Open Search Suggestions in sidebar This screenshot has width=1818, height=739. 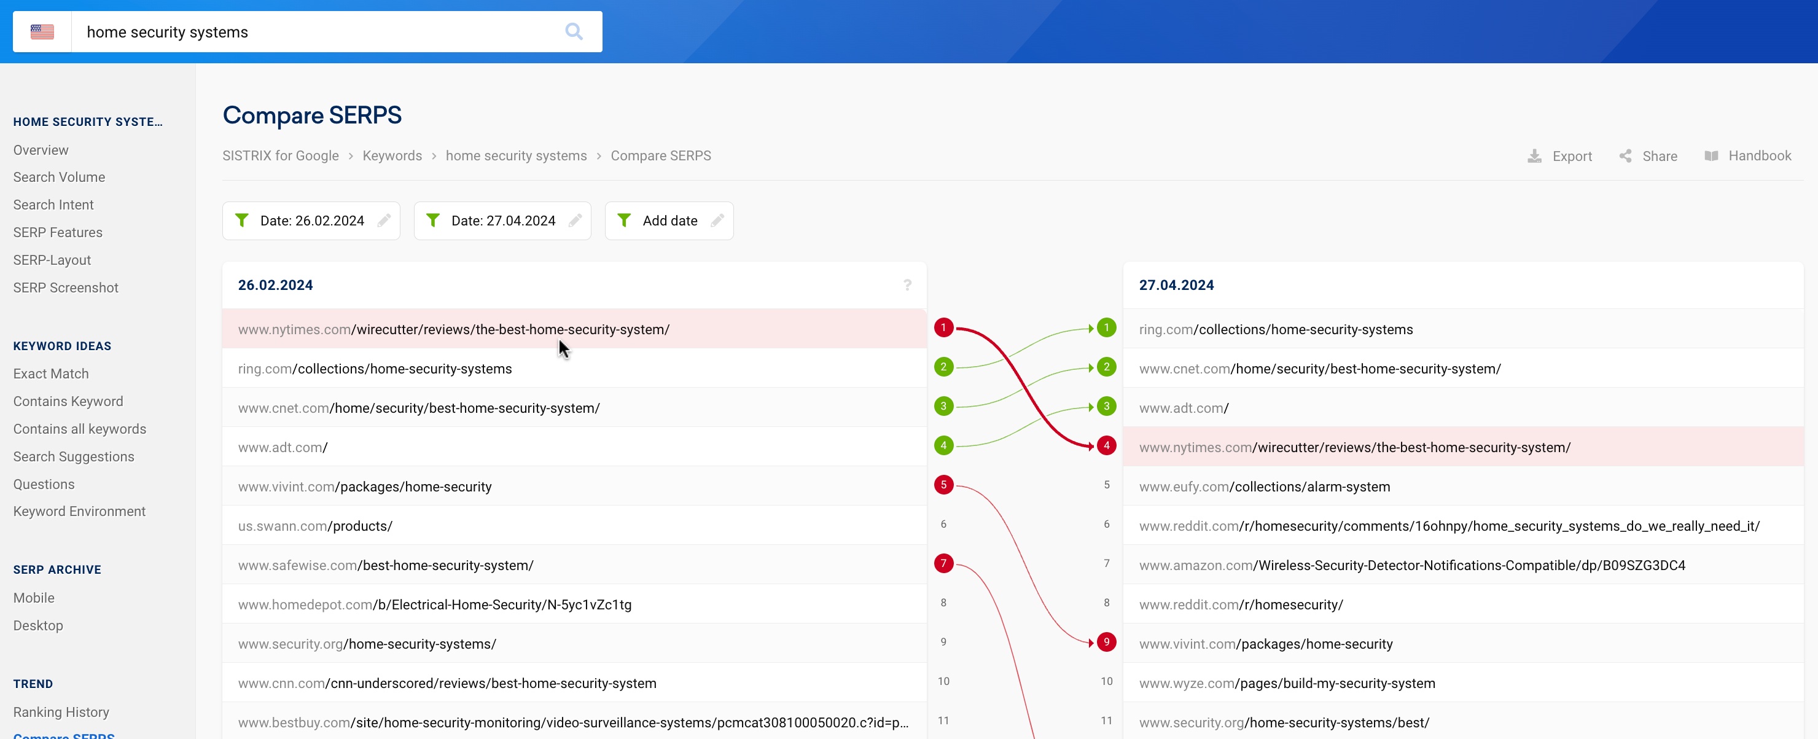coord(74,456)
